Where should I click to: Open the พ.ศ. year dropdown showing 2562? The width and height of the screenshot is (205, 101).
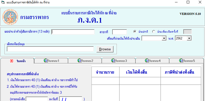point(189,38)
